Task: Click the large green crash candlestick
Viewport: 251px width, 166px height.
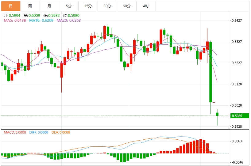Action: click(x=211, y=72)
